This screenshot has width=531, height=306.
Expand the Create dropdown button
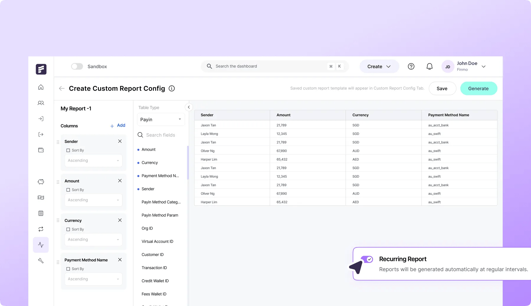(x=379, y=66)
